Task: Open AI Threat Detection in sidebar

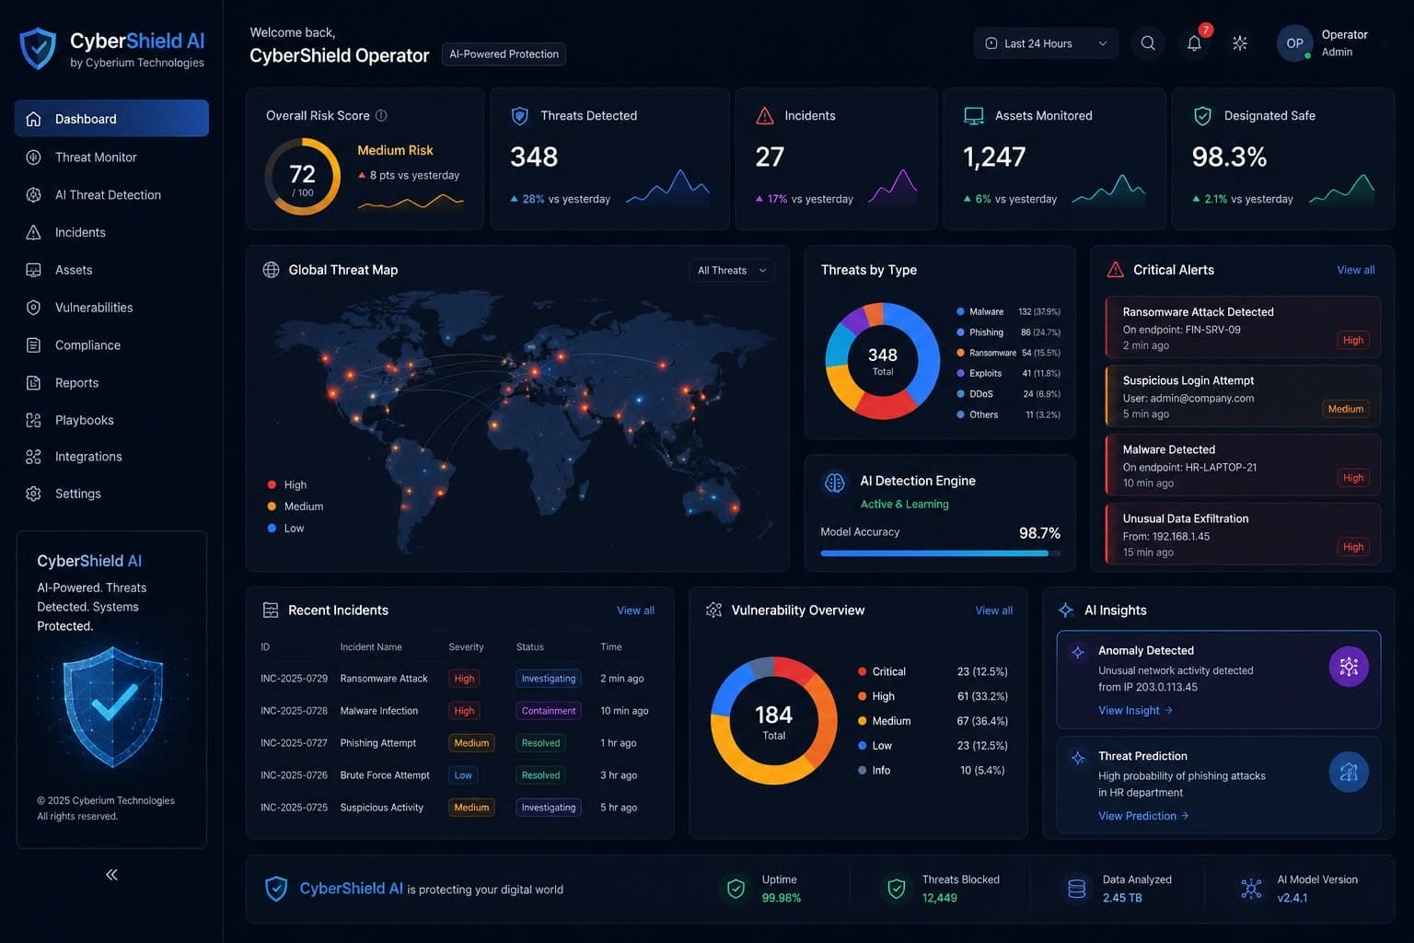Action: click(x=111, y=195)
